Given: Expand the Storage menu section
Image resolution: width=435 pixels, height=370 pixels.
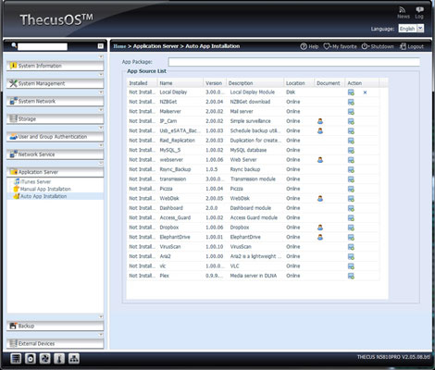Looking at the screenshot, I should pyautogui.click(x=56, y=119).
